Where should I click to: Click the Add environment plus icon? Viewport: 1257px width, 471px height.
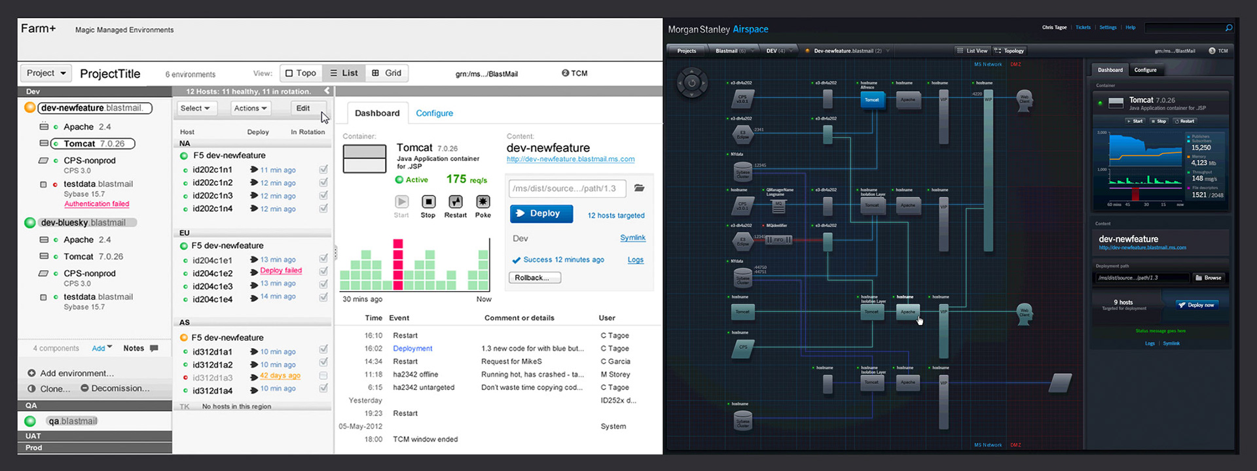(31, 373)
